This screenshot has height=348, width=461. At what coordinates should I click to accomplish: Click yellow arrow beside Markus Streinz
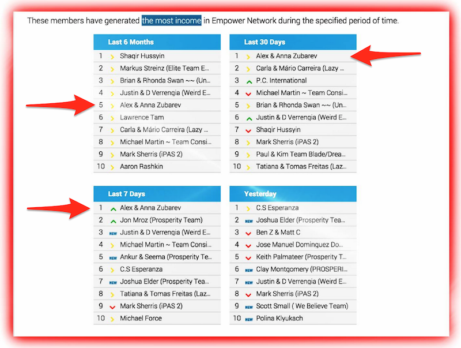tap(112, 69)
